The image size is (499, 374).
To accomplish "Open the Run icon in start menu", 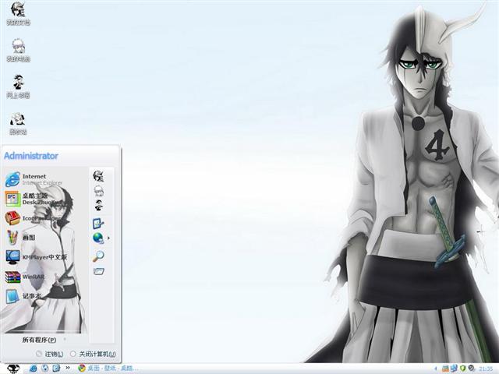I will [99, 271].
